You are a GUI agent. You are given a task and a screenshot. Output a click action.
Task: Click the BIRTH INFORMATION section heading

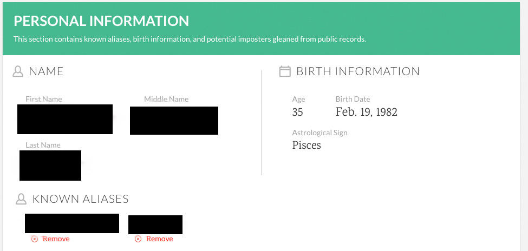358,71
